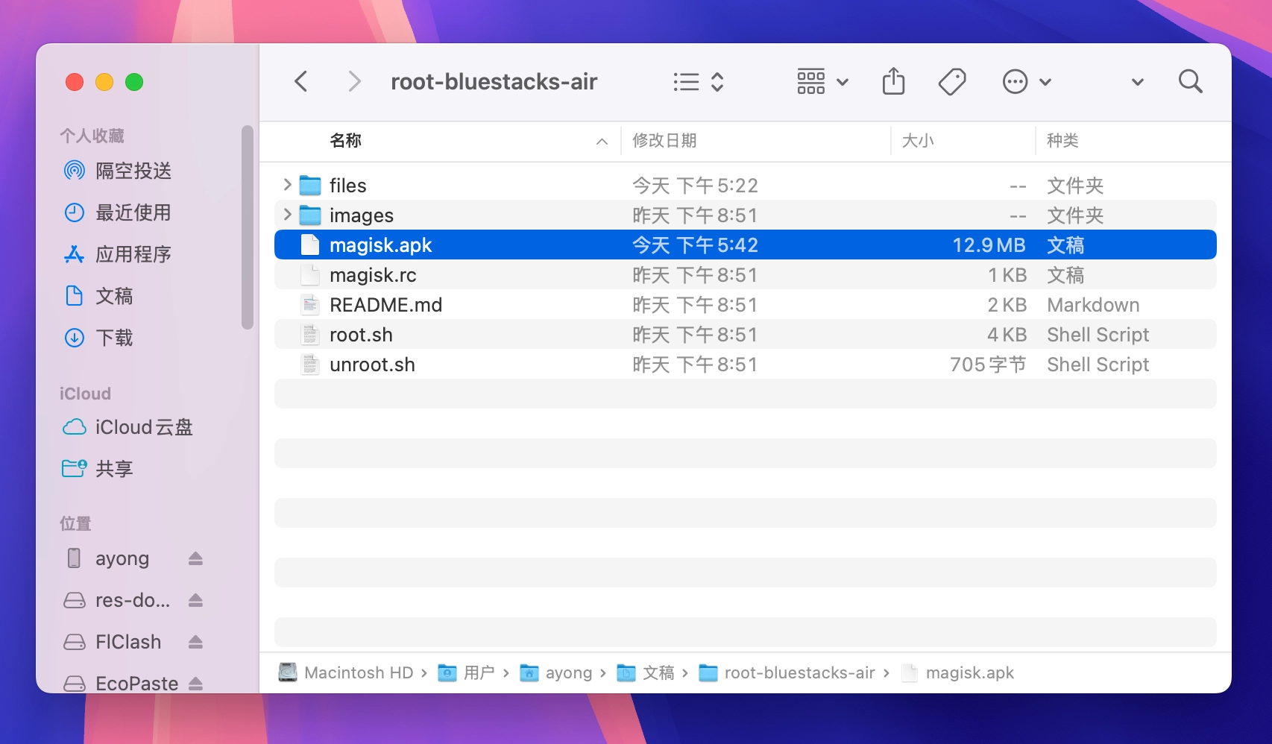Open the list view switcher

click(698, 81)
